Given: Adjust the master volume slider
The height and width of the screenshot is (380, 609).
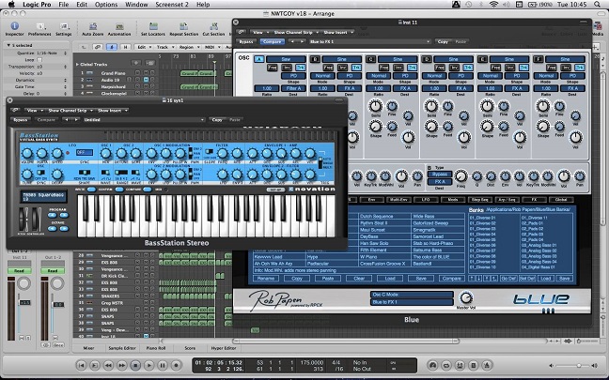Looking at the screenshot, I should coord(571,365).
